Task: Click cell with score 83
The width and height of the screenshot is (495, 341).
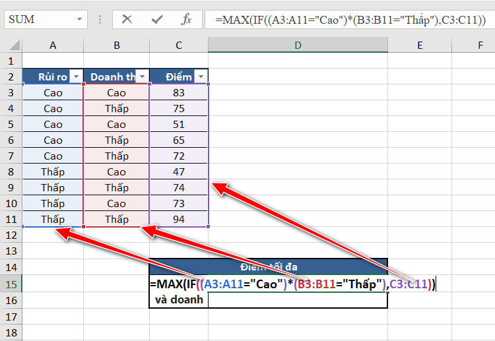Action: click(179, 92)
